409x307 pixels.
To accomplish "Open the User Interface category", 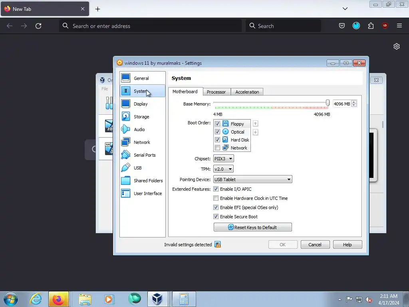I will [x=143, y=193].
